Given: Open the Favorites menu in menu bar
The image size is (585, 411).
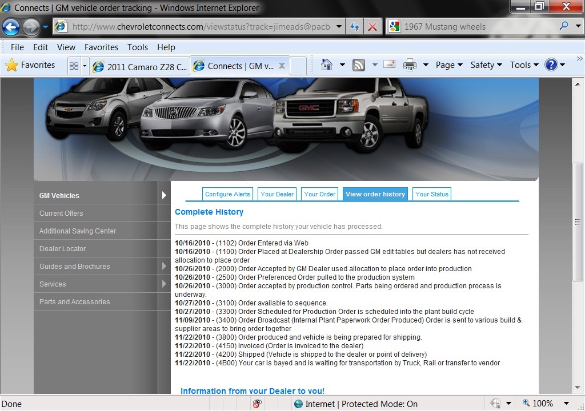Looking at the screenshot, I should pyautogui.click(x=101, y=47).
